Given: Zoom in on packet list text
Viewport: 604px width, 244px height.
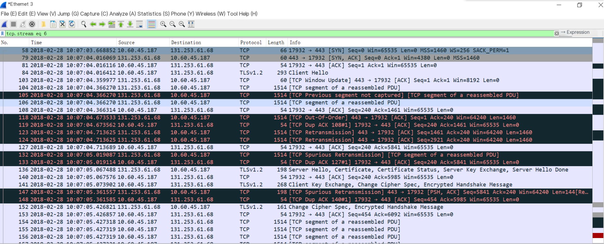Looking at the screenshot, I should click(163, 24).
